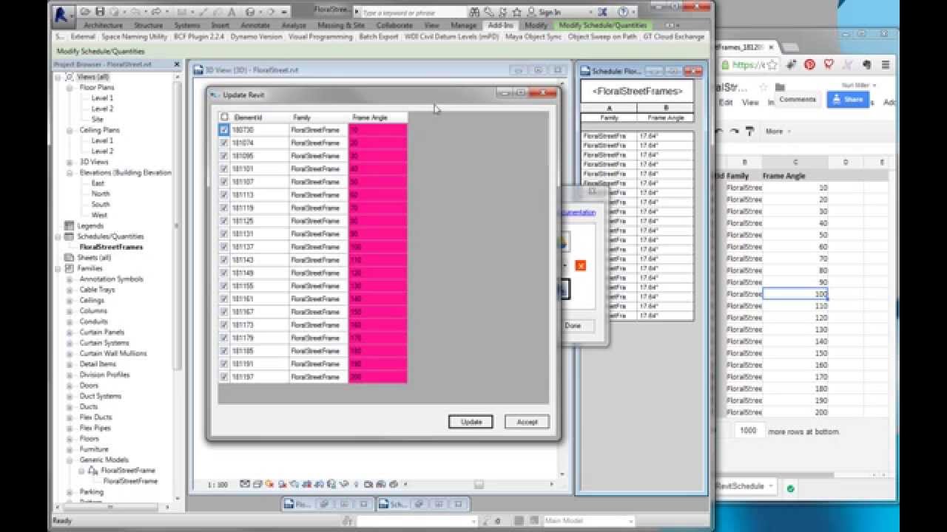Click the Done button in the dialog behind
The height and width of the screenshot is (532, 947).
[x=573, y=325]
